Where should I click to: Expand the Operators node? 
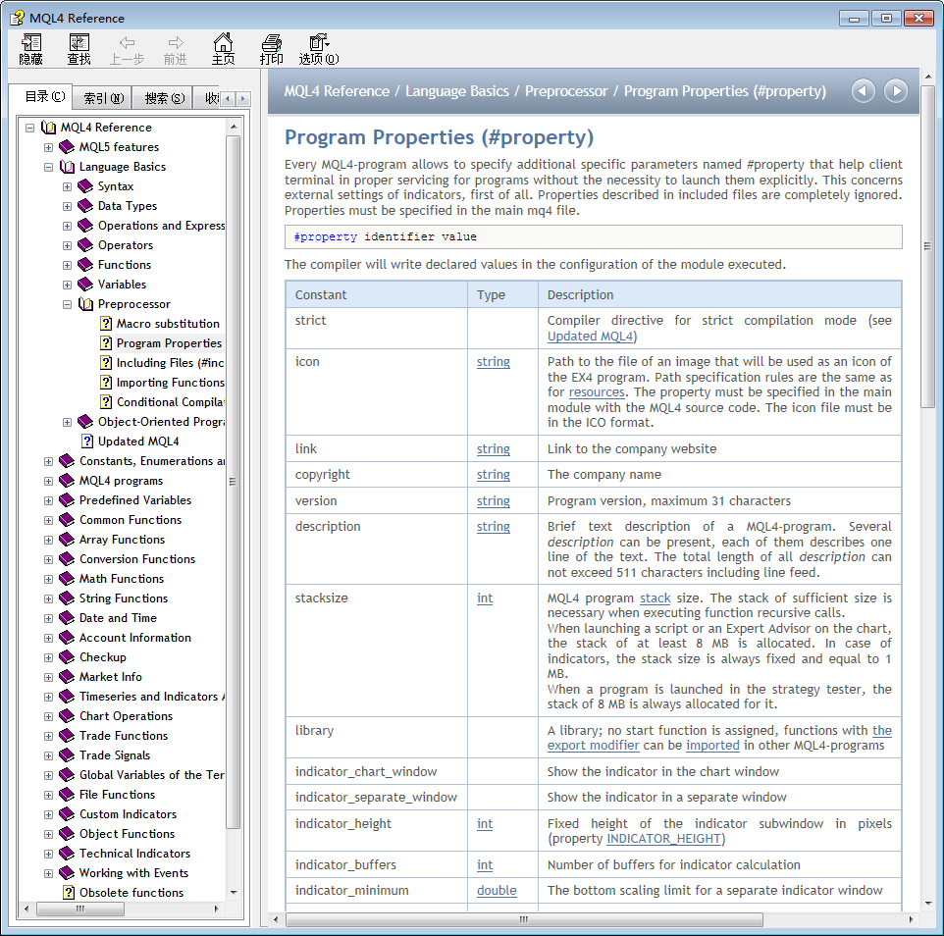click(68, 245)
